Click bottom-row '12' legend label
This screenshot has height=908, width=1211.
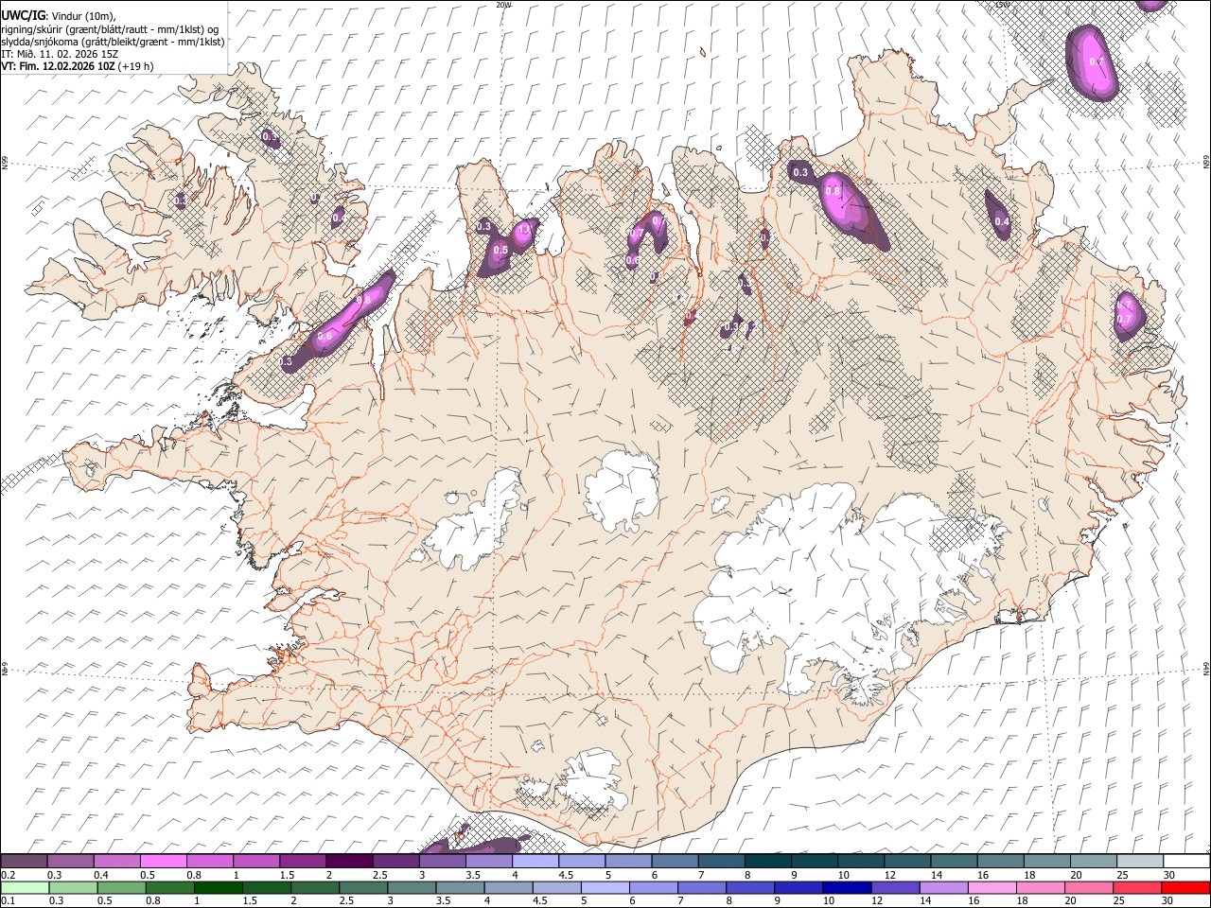point(877,900)
